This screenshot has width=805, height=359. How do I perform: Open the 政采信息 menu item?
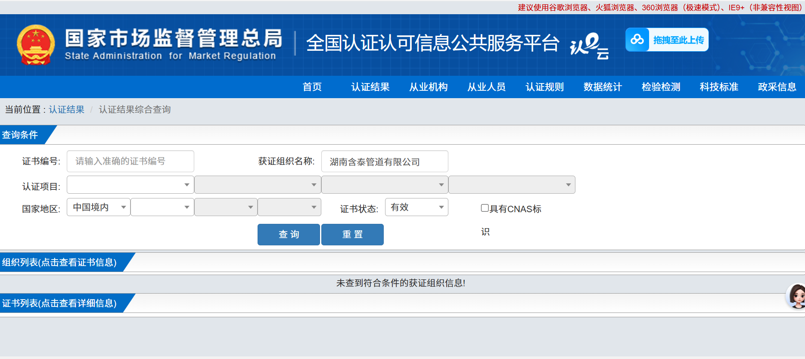click(777, 87)
